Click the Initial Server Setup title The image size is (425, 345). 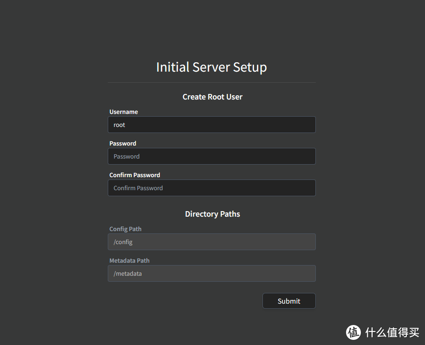pos(211,67)
